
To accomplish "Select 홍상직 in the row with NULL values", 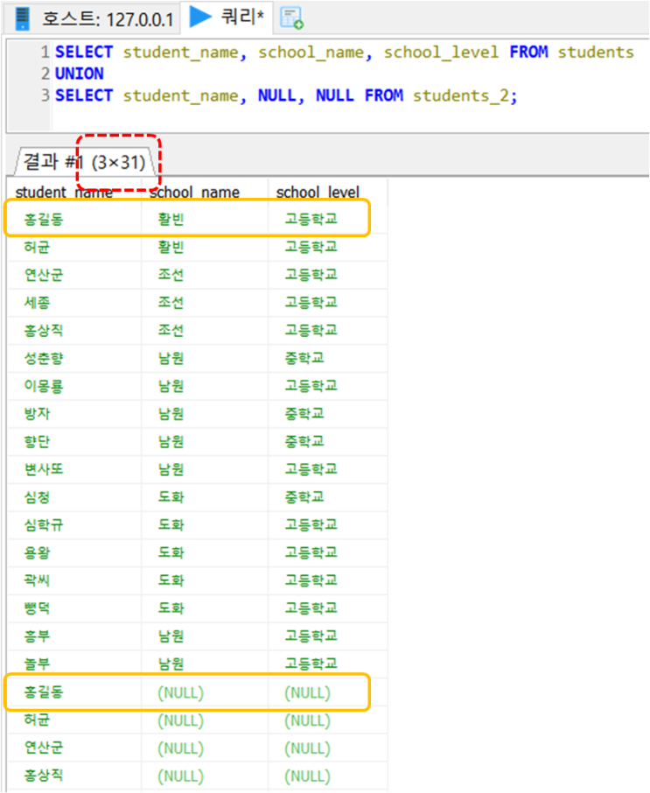I will tap(44, 775).
